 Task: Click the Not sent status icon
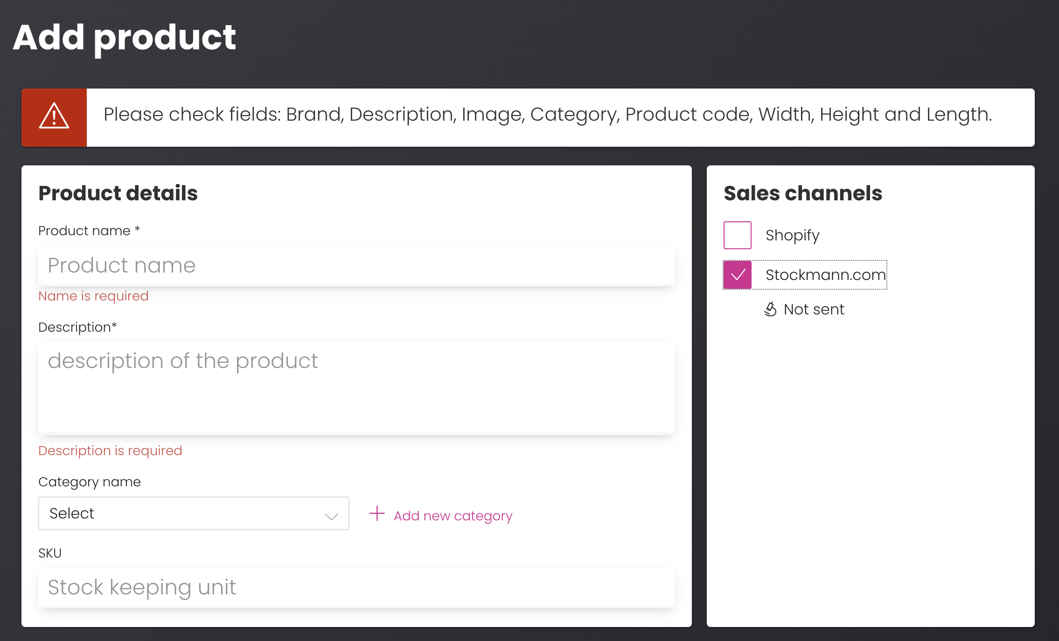click(x=770, y=309)
